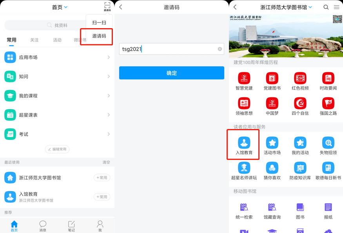Open the 消息 bottom navigation tab
Image resolution: width=343 pixels, height=233 pixels.
(43, 226)
